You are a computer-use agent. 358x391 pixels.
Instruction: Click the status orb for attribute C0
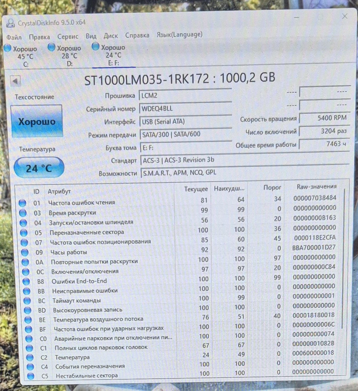29,338
